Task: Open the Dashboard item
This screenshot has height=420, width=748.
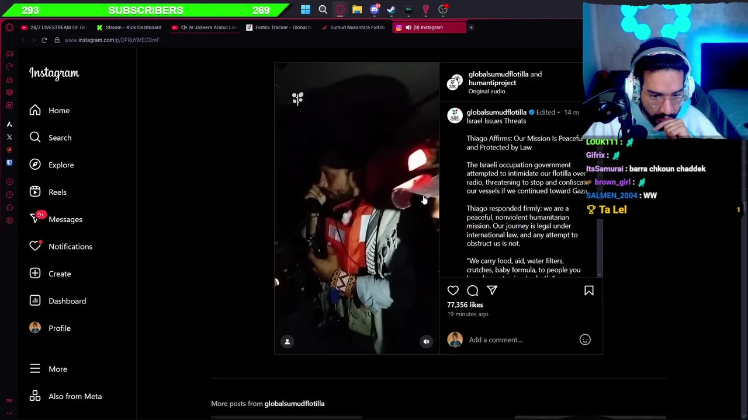Action: click(x=58, y=301)
